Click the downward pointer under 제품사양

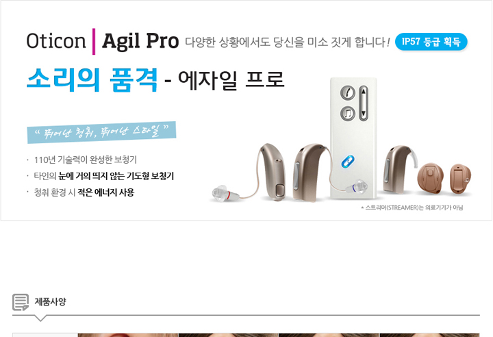click(40, 318)
